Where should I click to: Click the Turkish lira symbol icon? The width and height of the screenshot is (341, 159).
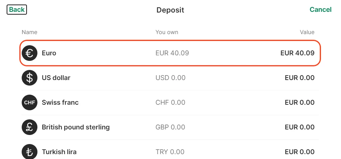tap(30, 152)
